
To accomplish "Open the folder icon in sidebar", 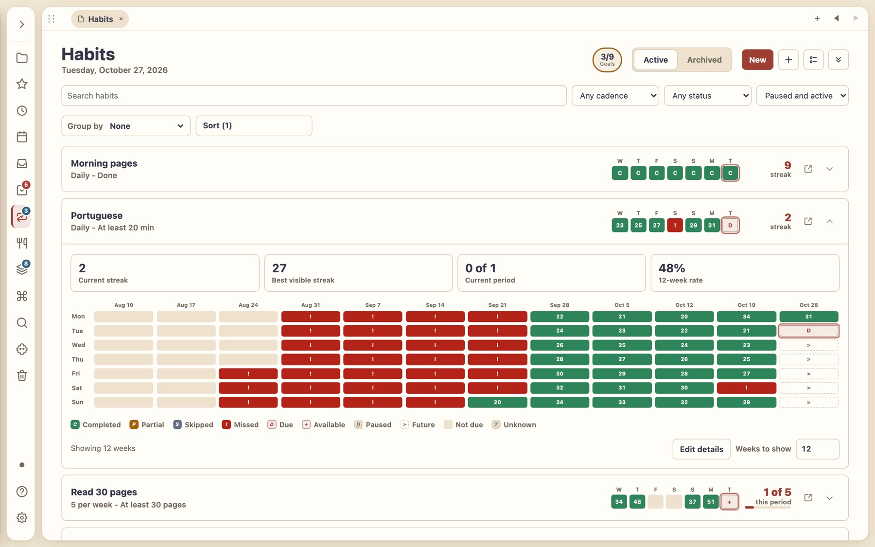I will click(22, 58).
